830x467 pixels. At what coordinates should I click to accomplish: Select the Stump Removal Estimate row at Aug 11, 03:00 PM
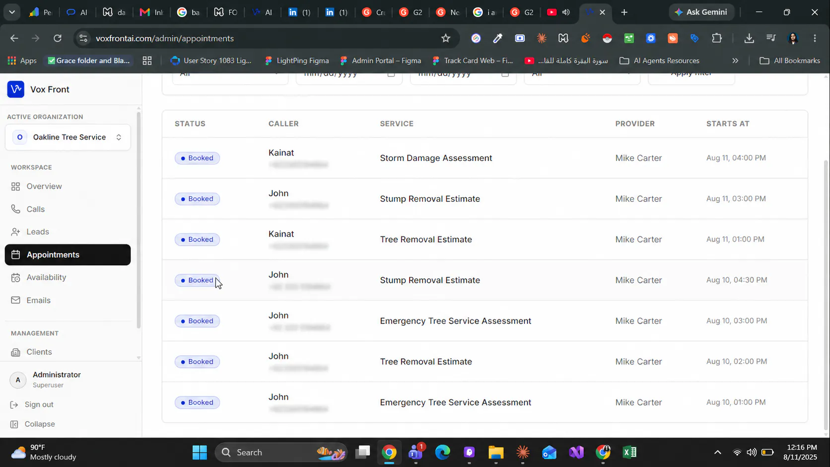click(484, 199)
